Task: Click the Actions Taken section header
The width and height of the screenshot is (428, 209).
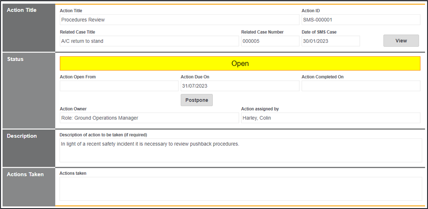Action: click(25, 174)
